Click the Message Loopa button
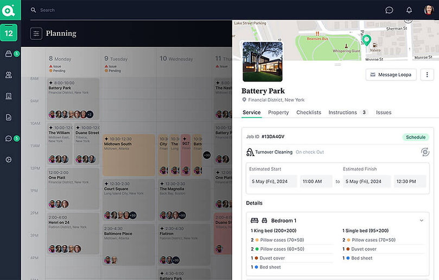 391,74
